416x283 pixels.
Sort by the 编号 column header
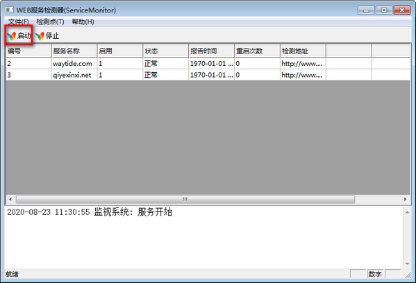(x=28, y=51)
